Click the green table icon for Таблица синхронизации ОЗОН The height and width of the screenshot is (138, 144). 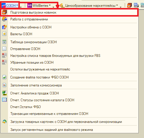pyautogui.click(x=4, y=42)
